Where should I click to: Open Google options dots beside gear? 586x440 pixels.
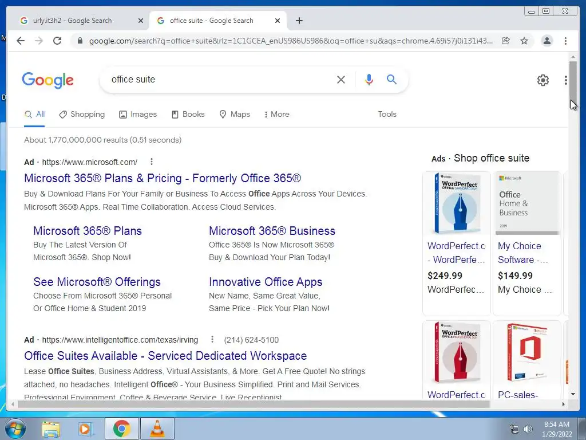coord(566,80)
